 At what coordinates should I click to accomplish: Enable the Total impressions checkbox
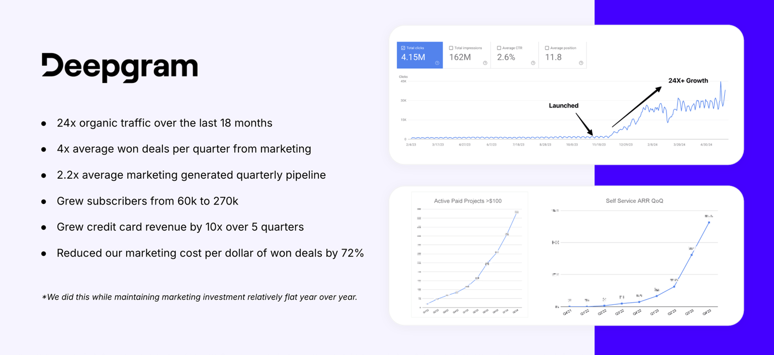451,48
